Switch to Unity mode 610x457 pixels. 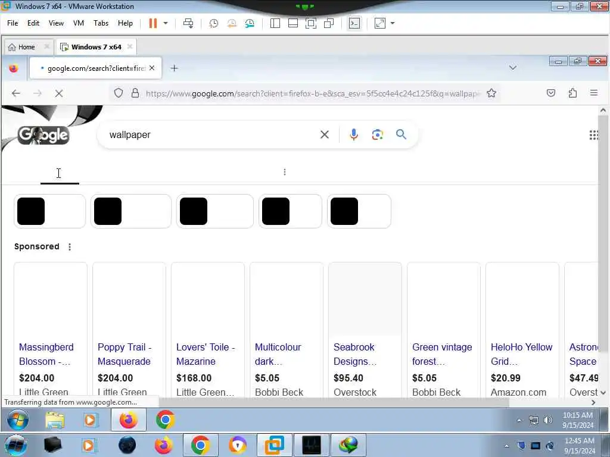coord(329,23)
